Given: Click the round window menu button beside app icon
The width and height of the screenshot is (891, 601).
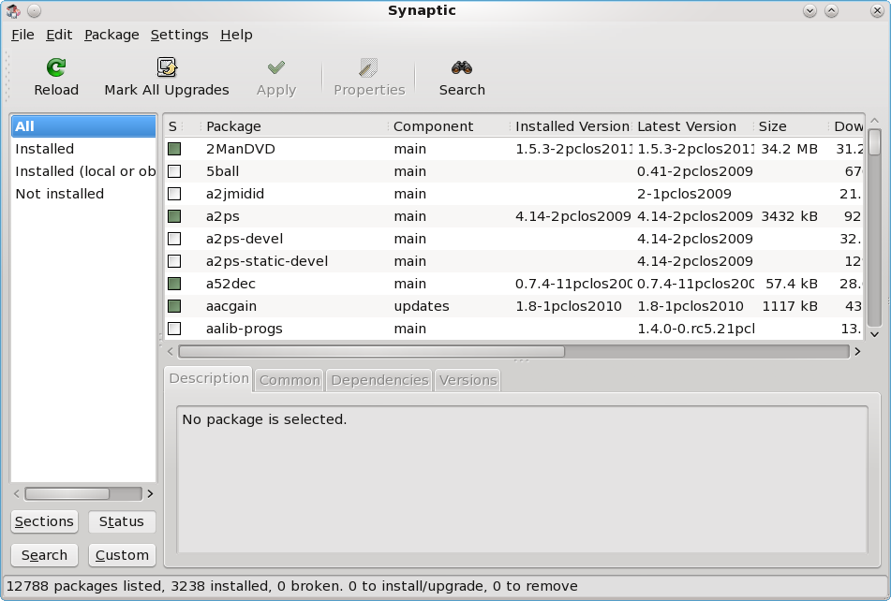Looking at the screenshot, I should 34,10.
